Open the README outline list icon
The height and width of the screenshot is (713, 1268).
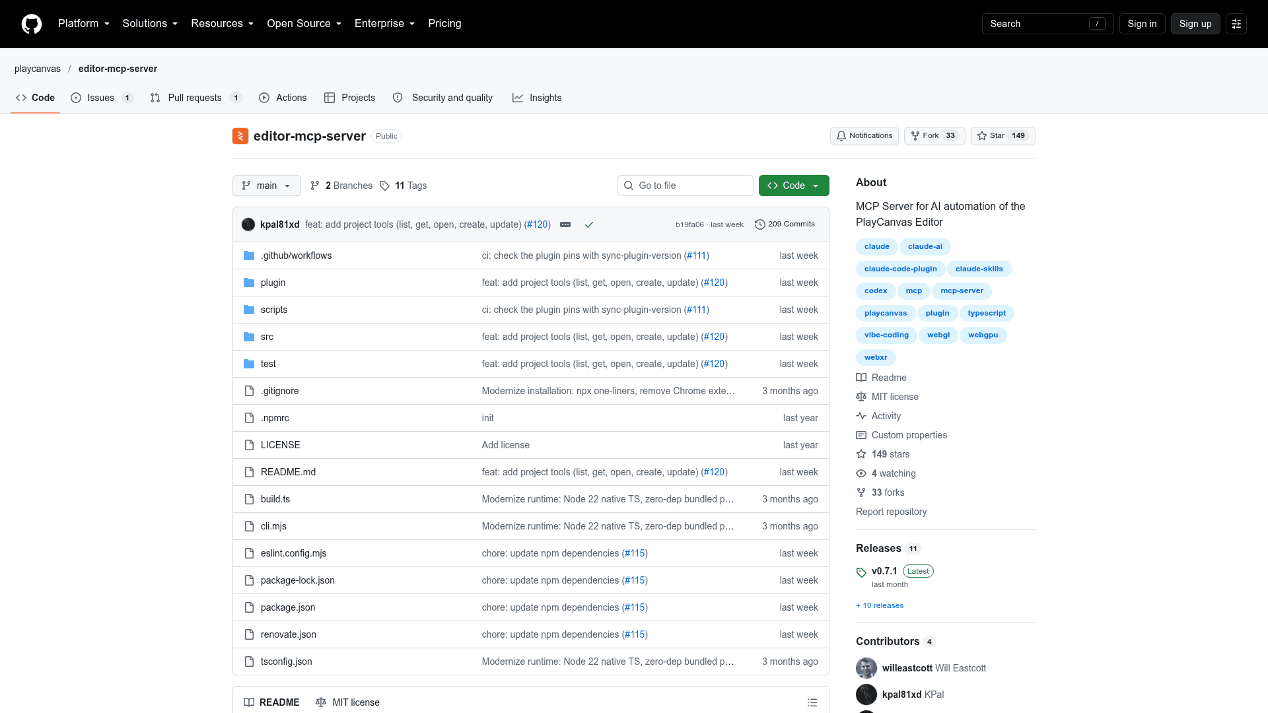[812, 702]
